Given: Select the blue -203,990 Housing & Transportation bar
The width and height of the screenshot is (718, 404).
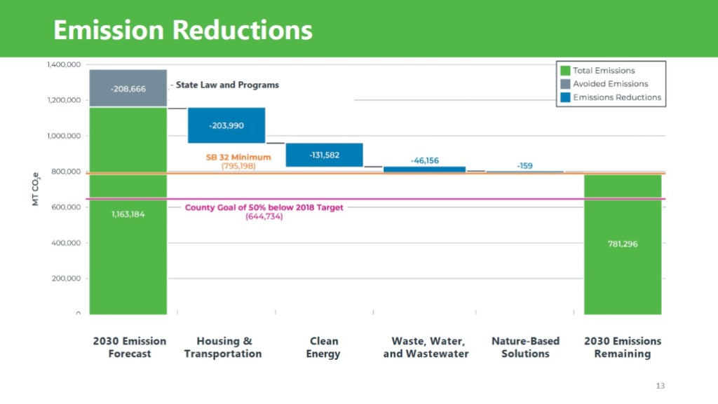Looking at the screenshot, I should (x=226, y=125).
